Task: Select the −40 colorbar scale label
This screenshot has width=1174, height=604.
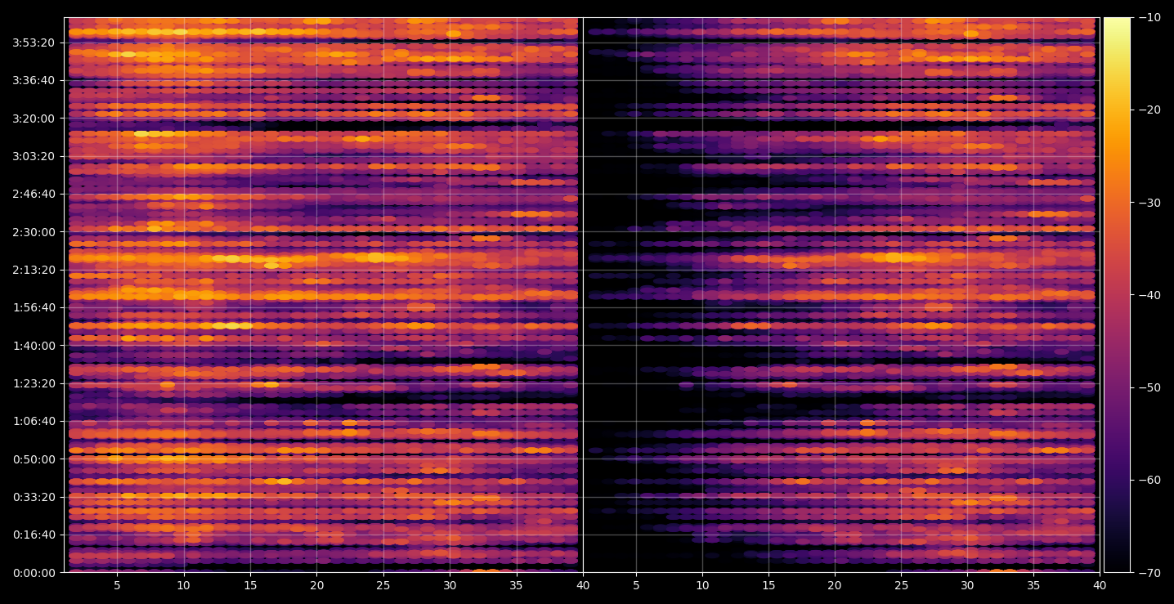Action: pos(1149,294)
